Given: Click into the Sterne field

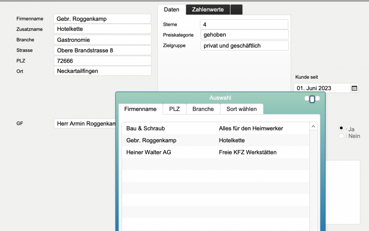Looking at the screenshot, I should point(244,25).
